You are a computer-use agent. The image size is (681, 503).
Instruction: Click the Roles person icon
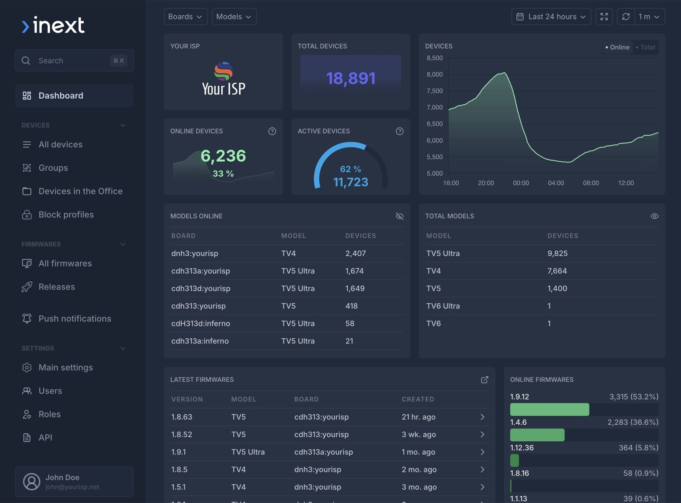[x=27, y=414]
